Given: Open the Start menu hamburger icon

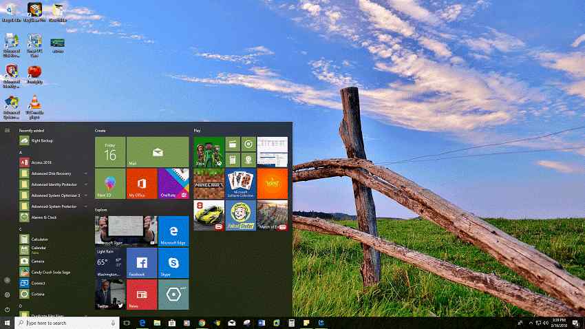Looking at the screenshot, I should click(x=7, y=130).
